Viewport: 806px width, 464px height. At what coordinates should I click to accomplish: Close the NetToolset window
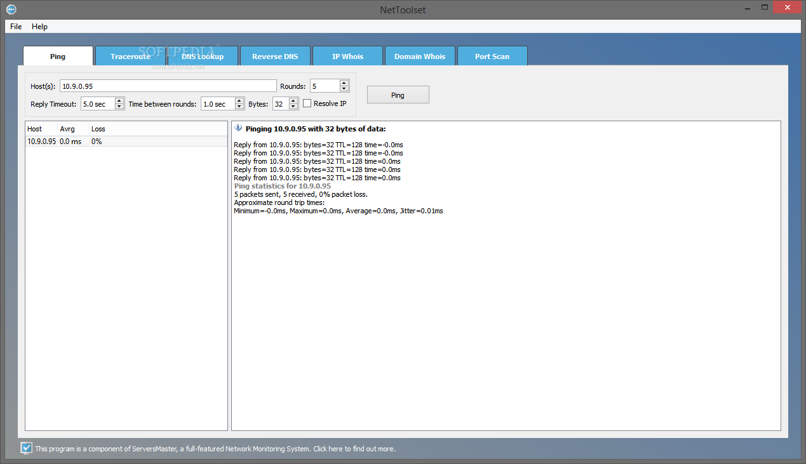(x=788, y=6)
